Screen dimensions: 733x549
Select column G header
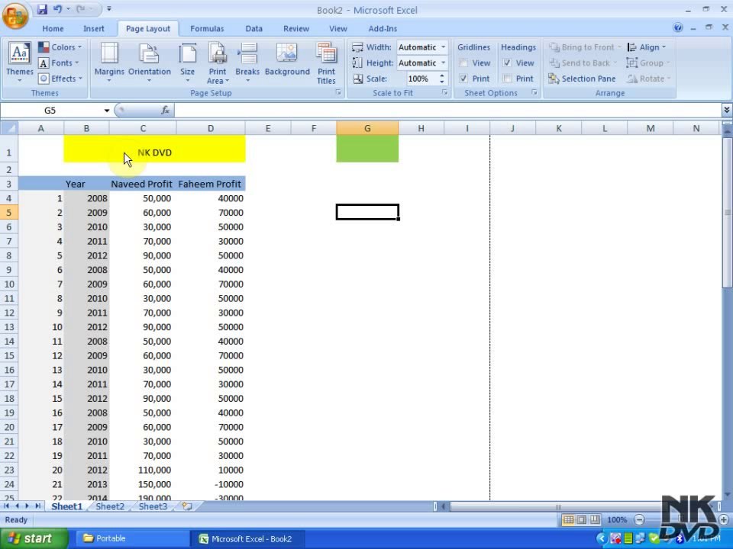pos(367,128)
